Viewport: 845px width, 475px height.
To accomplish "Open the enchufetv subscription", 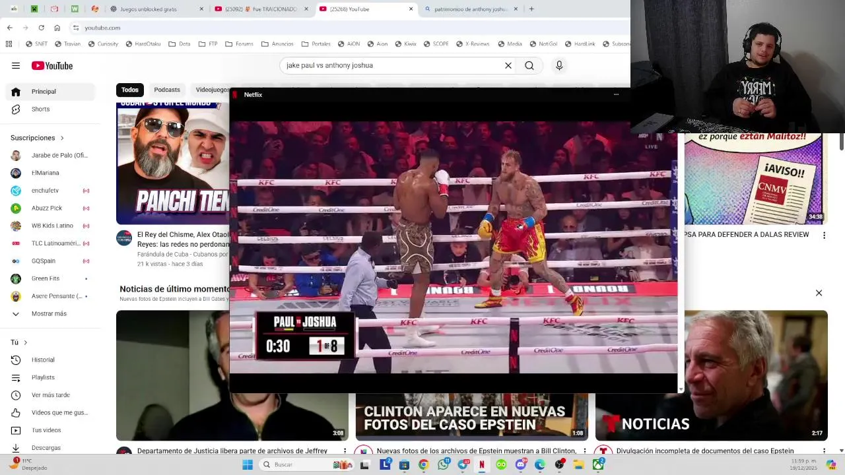I will [50, 191].
